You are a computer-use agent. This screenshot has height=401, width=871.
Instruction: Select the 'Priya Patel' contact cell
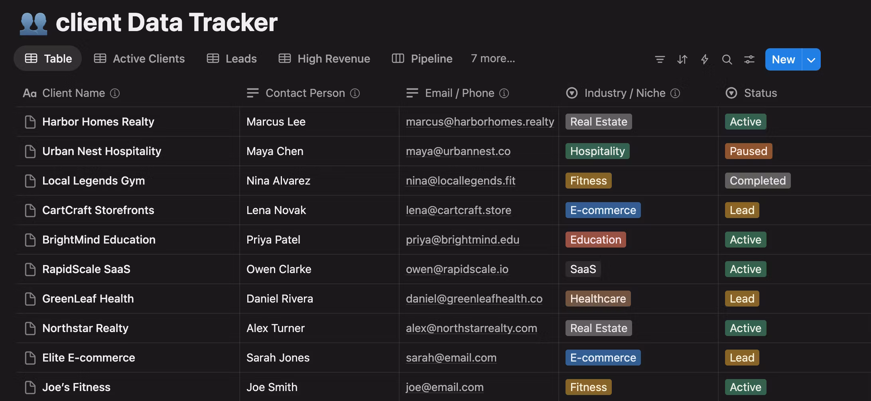coord(319,240)
